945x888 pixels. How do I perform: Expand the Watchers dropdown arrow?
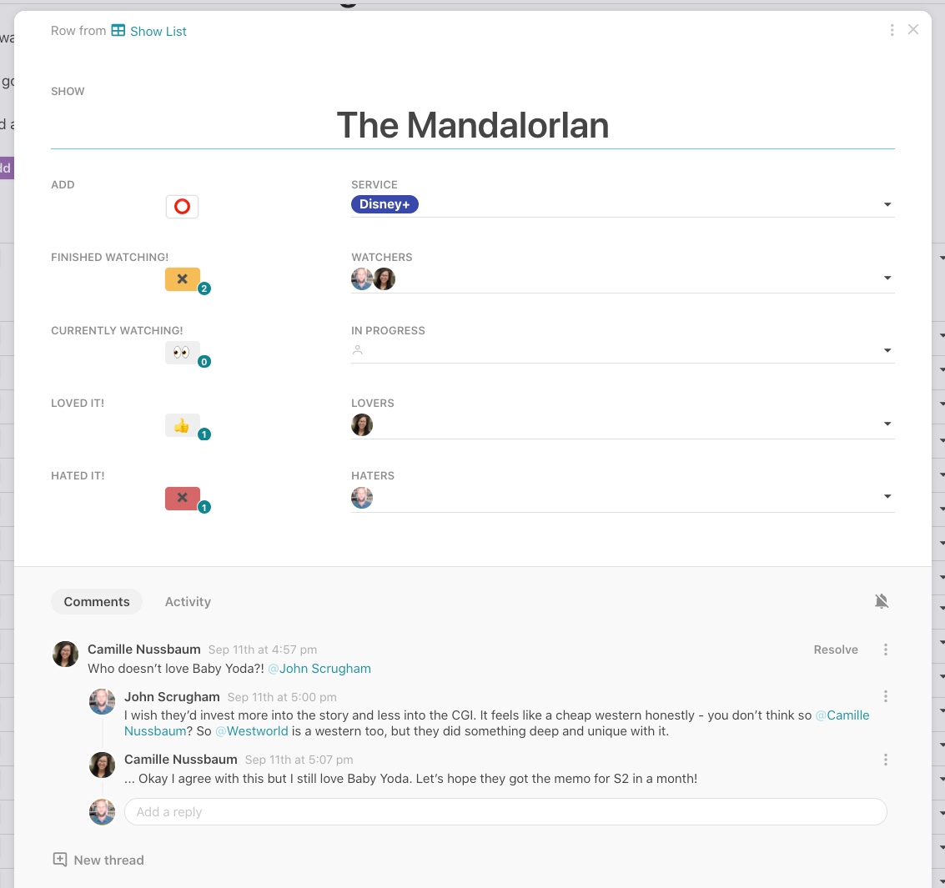click(887, 278)
